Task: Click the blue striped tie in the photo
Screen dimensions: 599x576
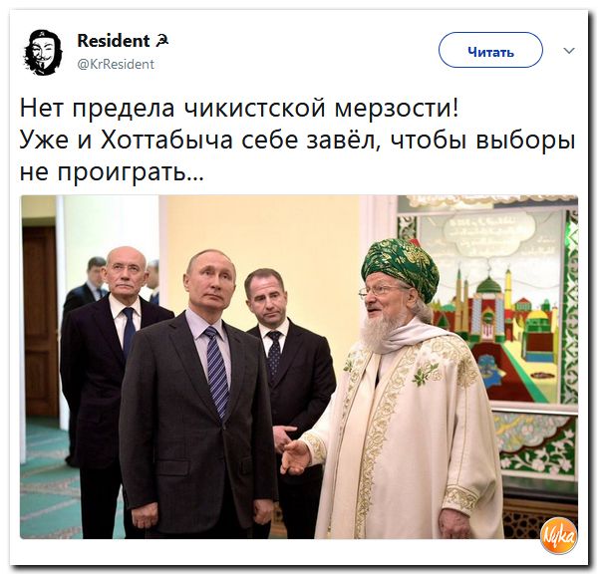Action: [217, 373]
